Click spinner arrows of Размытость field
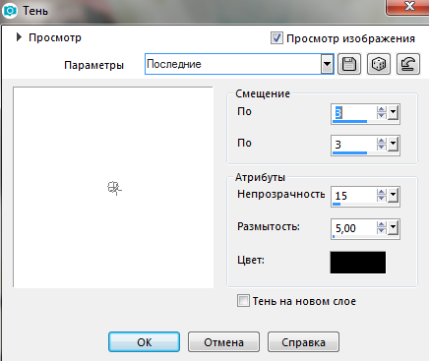 pyautogui.click(x=382, y=227)
